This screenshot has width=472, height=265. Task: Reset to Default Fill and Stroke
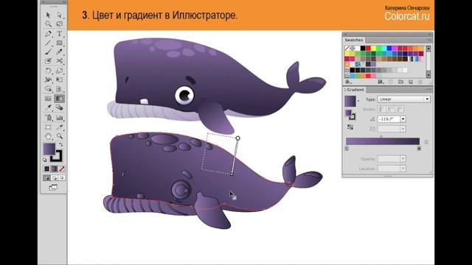click(x=45, y=160)
